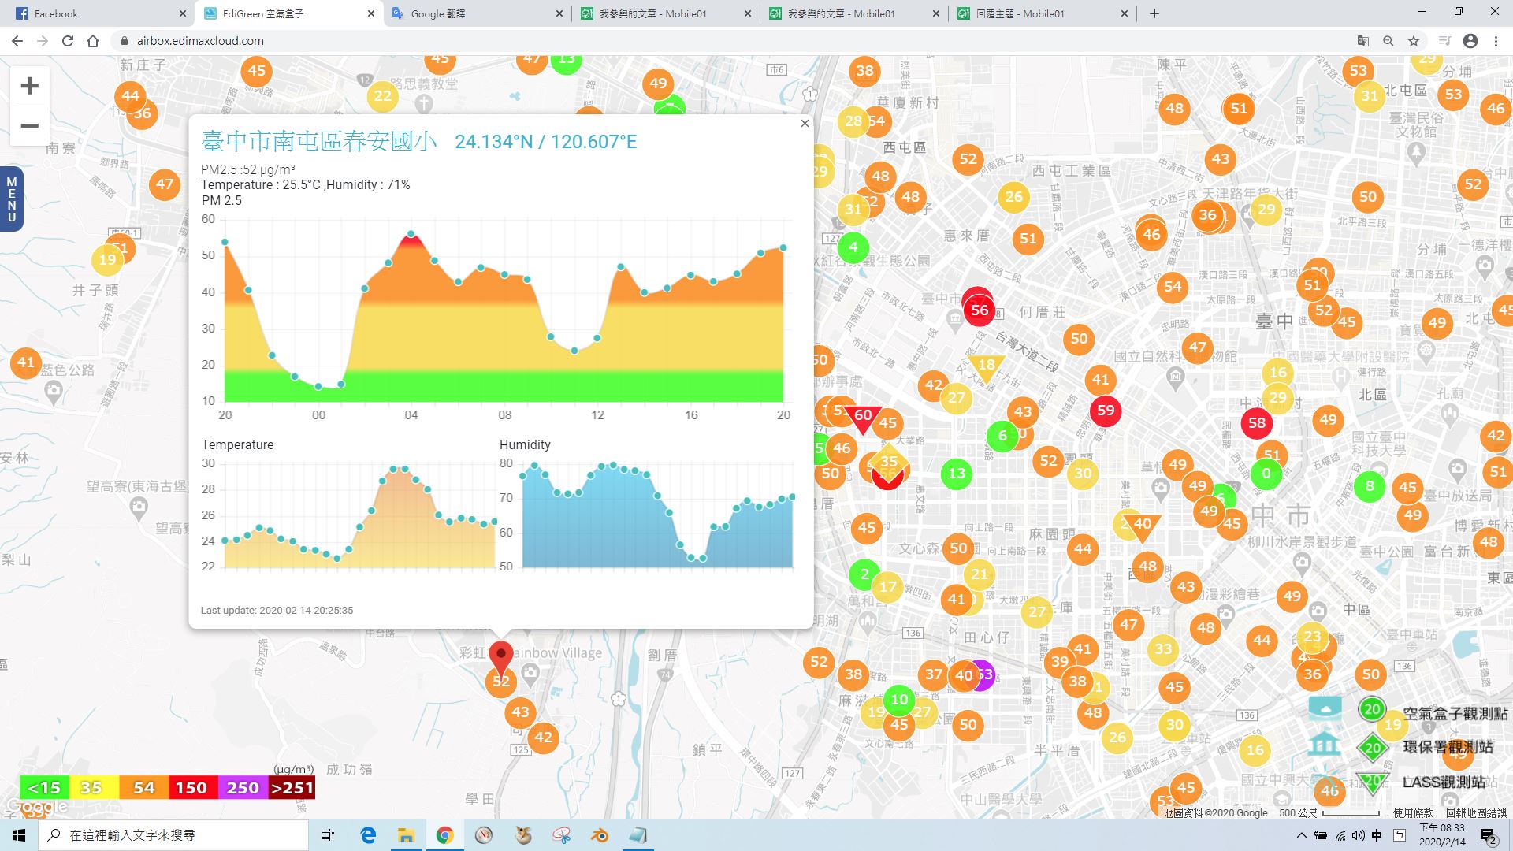Open the green circle marker reading 0
This screenshot has width=1513, height=851.
[x=1266, y=473]
